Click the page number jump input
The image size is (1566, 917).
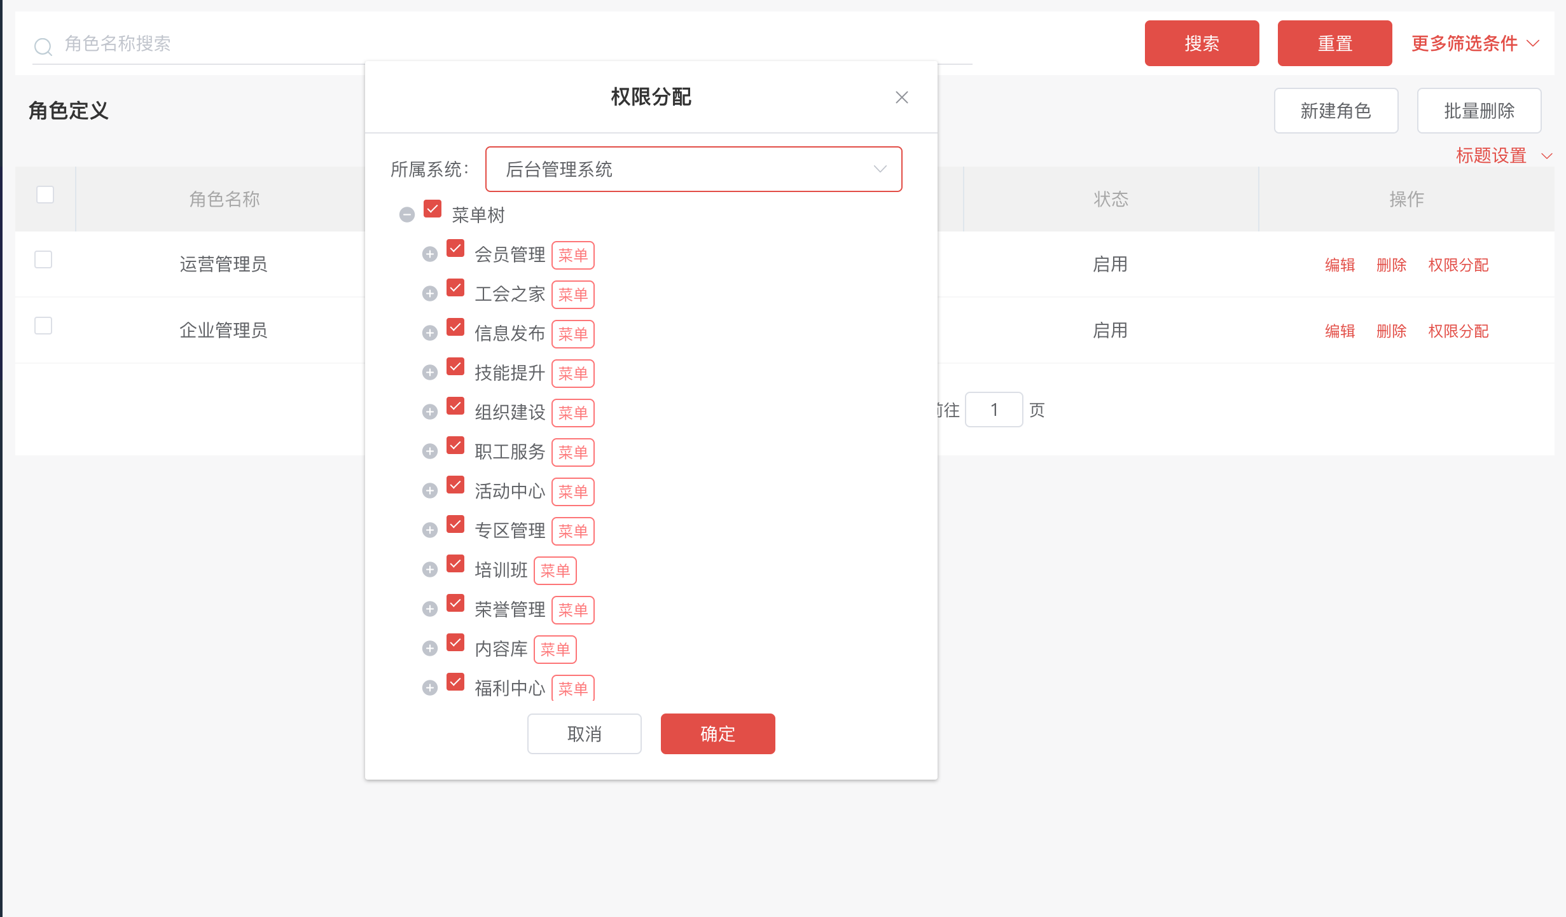click(994, 410)
